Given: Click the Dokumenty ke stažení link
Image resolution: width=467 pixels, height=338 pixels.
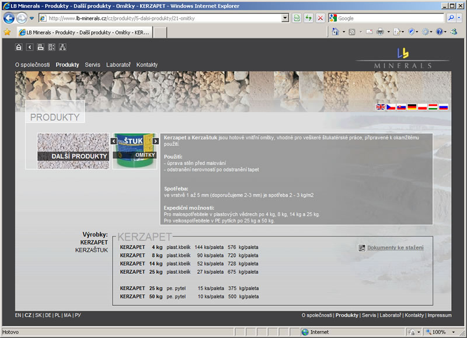Looking at the screenshot, I should (x=395, y=248).
